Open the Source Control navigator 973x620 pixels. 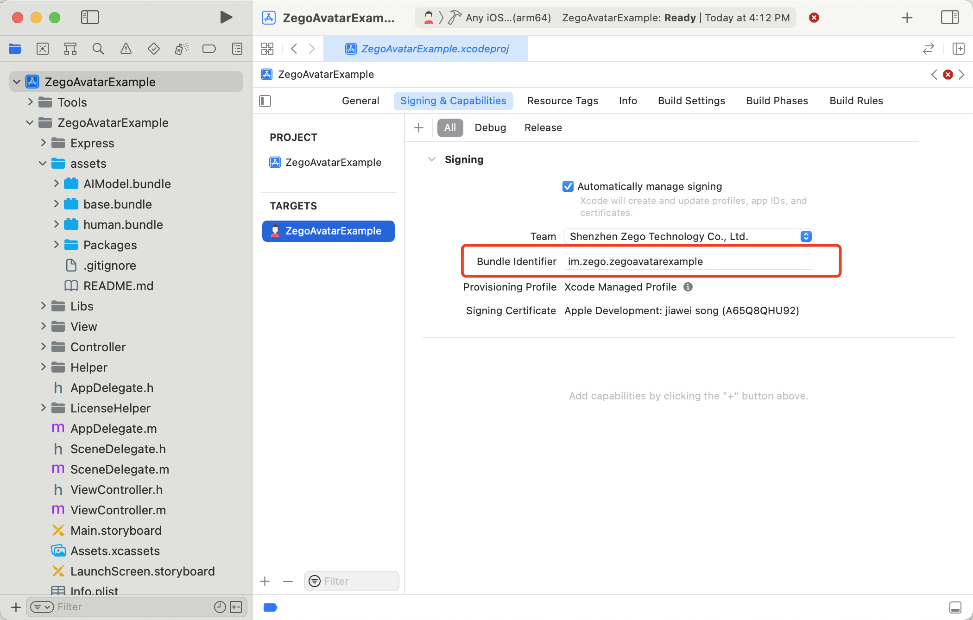(43, 49)
